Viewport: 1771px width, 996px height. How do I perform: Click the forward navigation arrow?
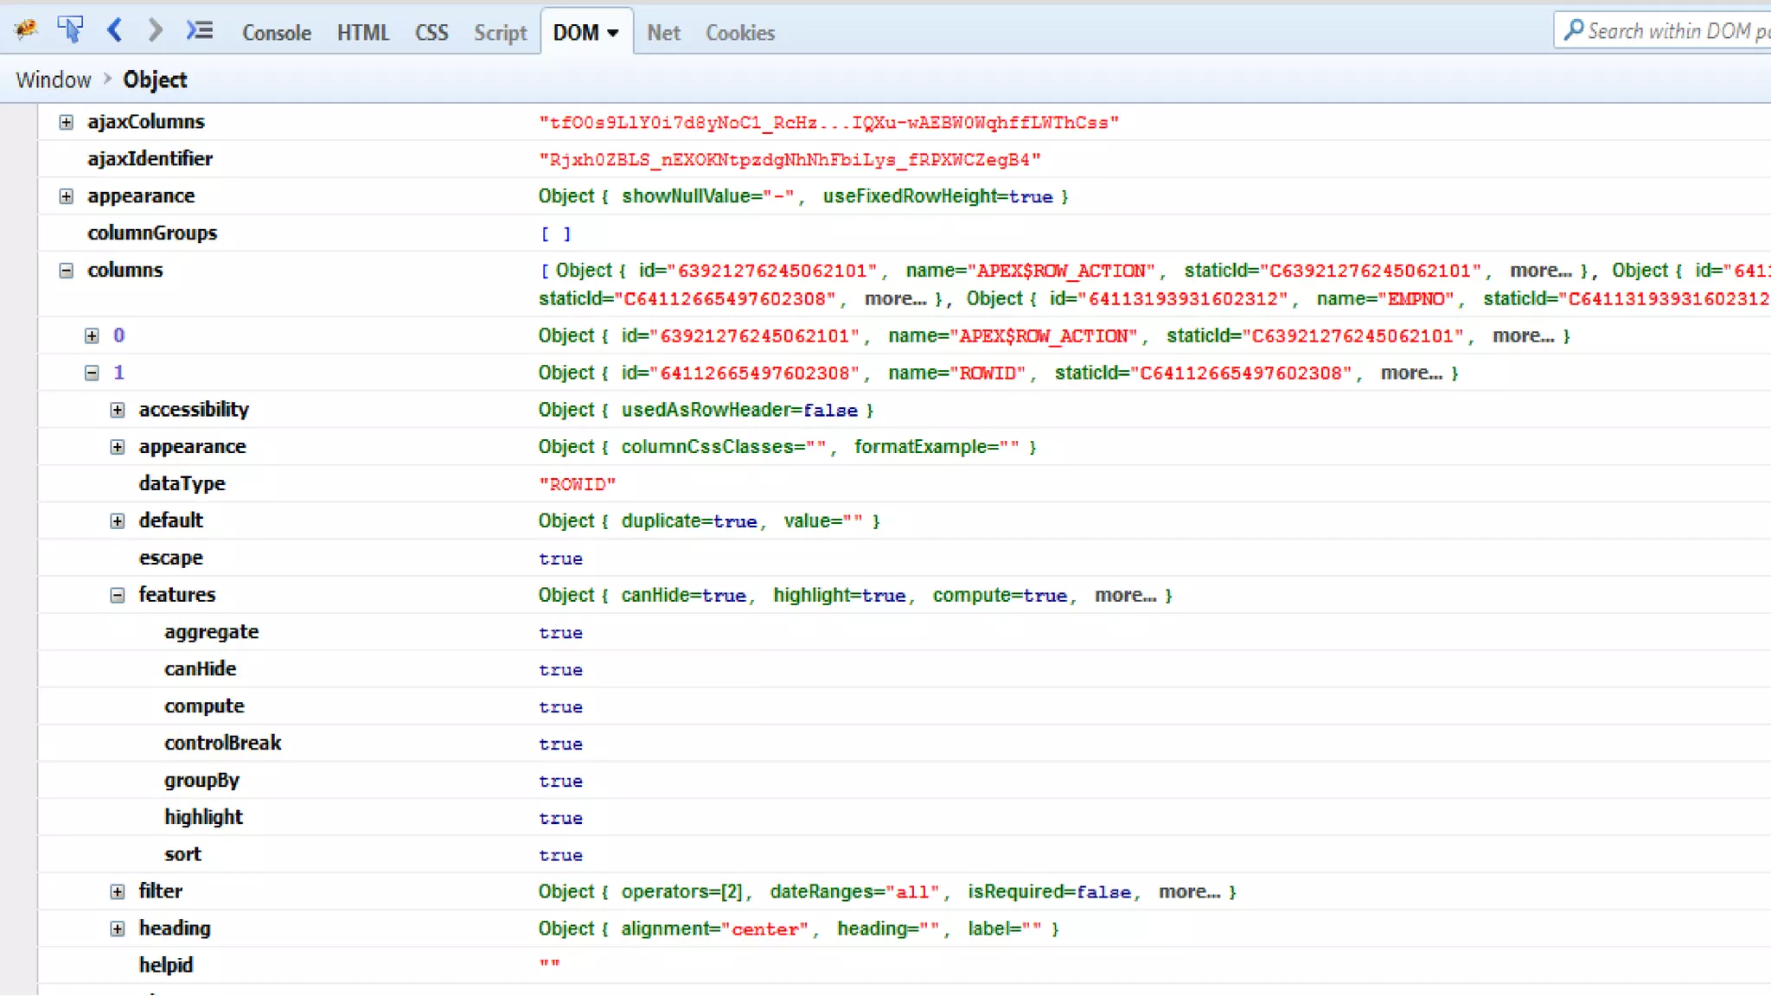tap(155, 31)
